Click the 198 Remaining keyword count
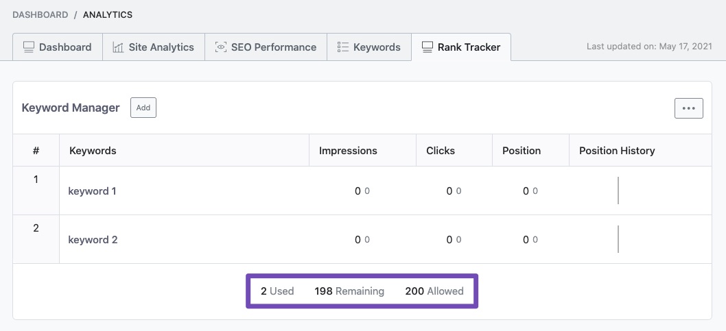 click(x=349, y=291)
